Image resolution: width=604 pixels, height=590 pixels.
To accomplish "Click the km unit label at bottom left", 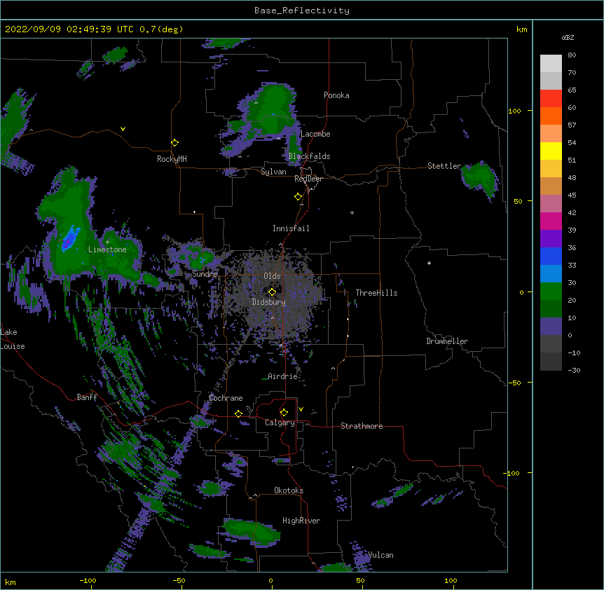I will coord(11,582).
